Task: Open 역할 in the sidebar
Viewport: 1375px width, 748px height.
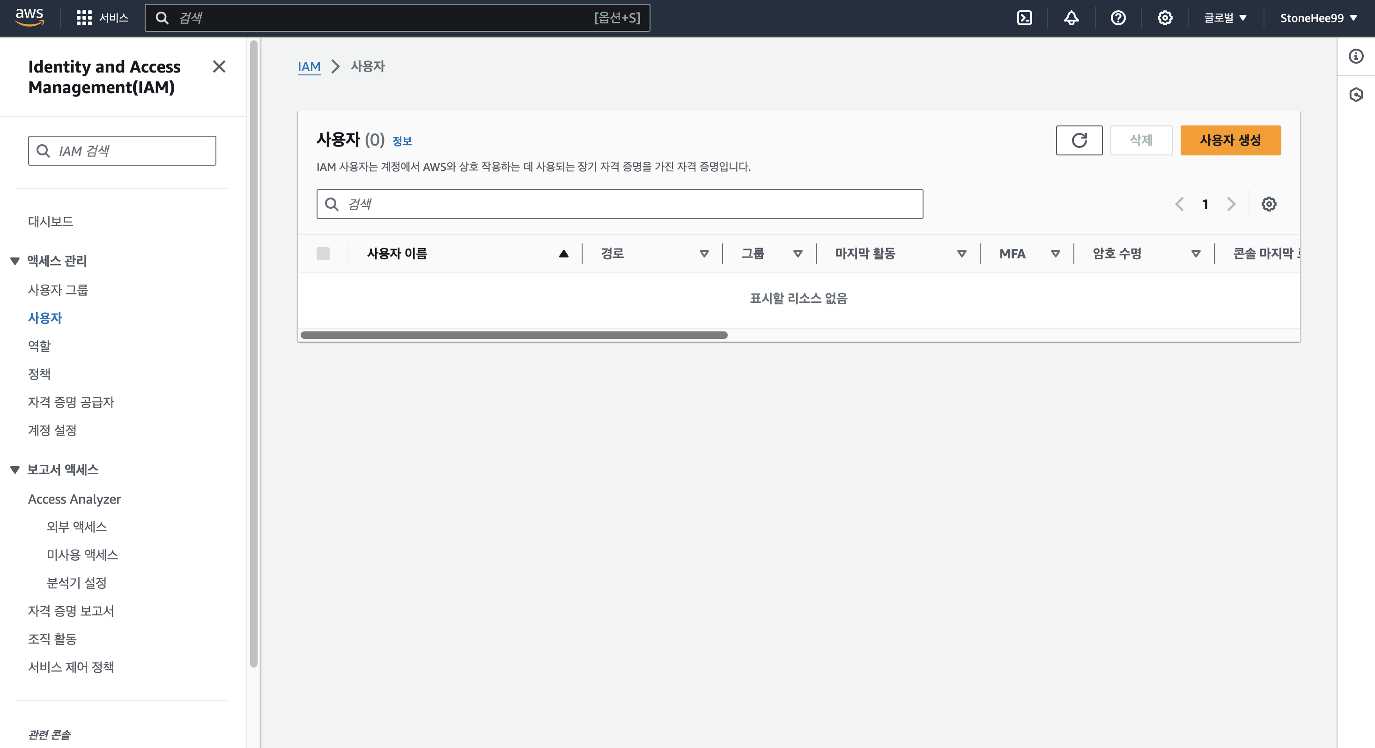Action: click(39, 346)
